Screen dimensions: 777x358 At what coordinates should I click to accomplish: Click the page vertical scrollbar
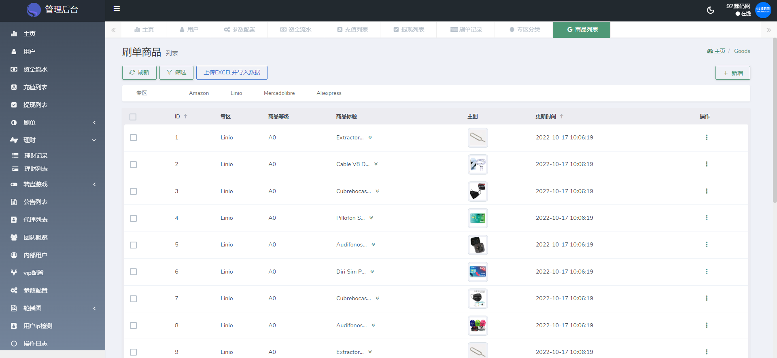click(x=775, y=120)
